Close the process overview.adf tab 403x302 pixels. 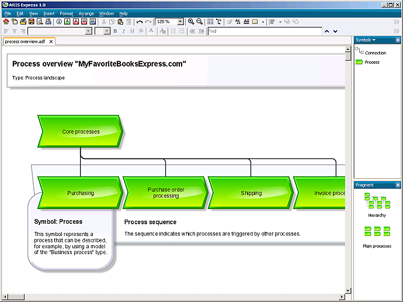pyautogui.click(x=51, y=41)
